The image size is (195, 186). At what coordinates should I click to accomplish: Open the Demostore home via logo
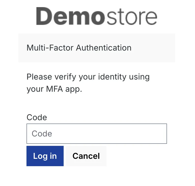point(96,16)
